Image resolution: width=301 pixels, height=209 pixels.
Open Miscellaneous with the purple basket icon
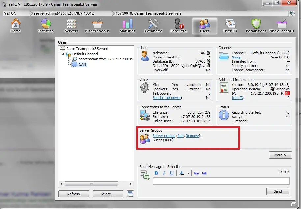tap(282, 26)
